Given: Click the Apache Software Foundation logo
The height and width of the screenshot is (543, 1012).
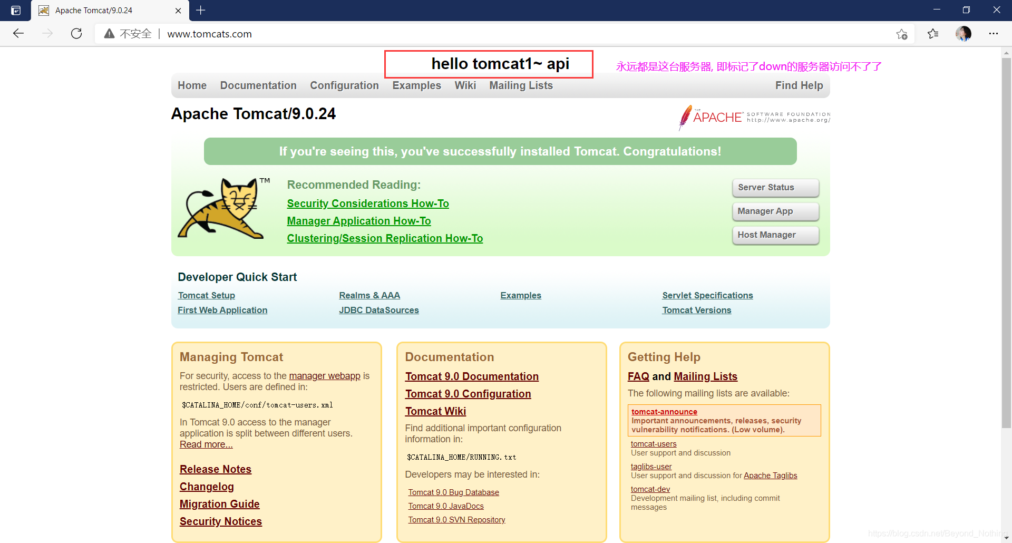Looking at the screenshot, I should [754, 117].
